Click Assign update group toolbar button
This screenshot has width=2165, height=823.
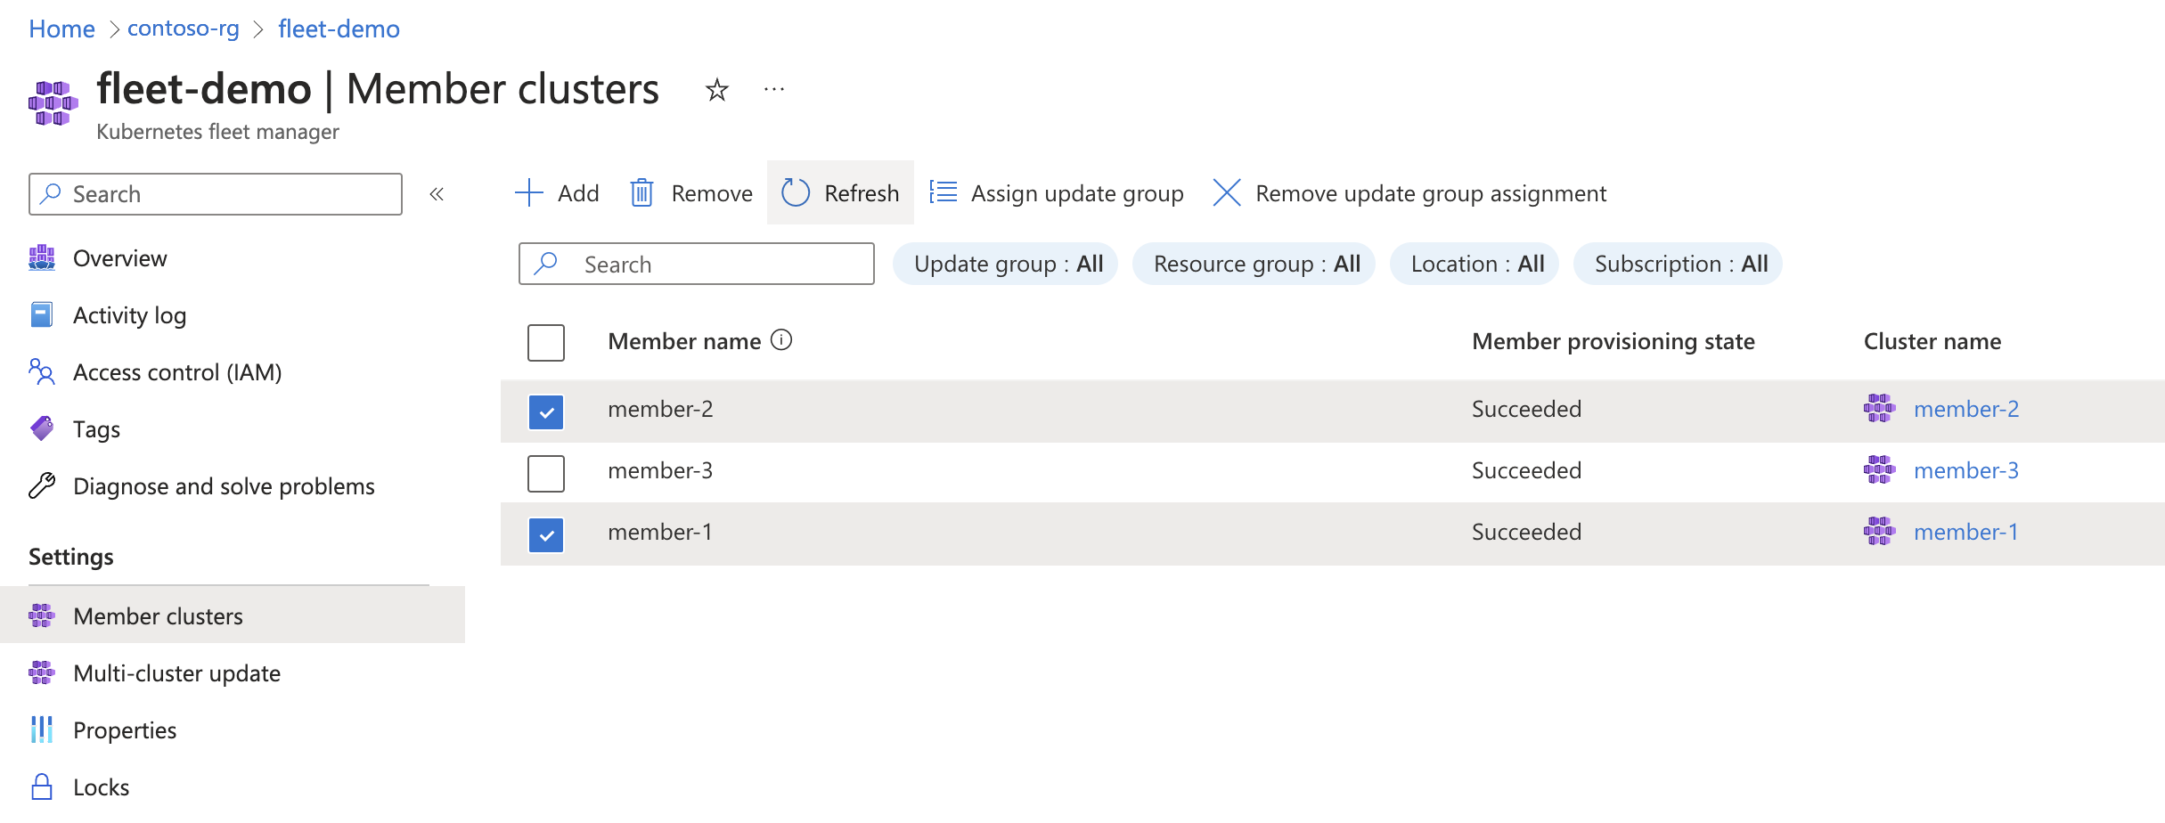coord(1057,193)
